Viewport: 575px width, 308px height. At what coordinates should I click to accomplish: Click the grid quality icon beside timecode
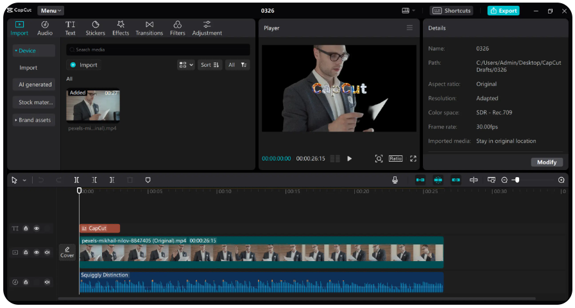(335, 158)
